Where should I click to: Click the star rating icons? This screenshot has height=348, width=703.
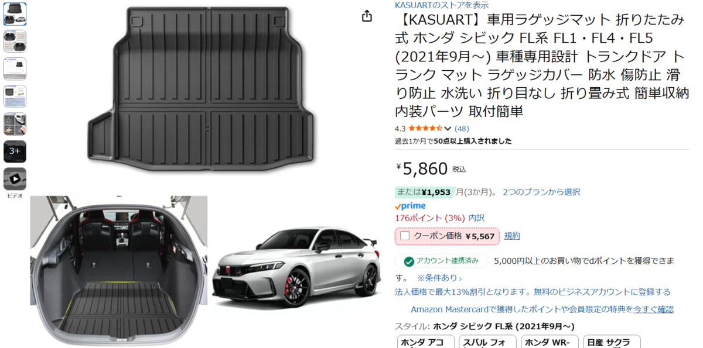[425, 128]
